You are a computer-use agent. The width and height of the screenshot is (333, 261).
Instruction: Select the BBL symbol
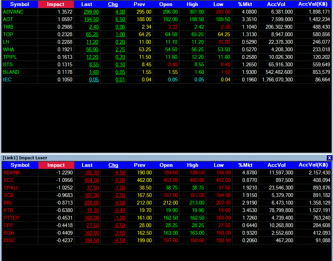click(x=8, y=203)
